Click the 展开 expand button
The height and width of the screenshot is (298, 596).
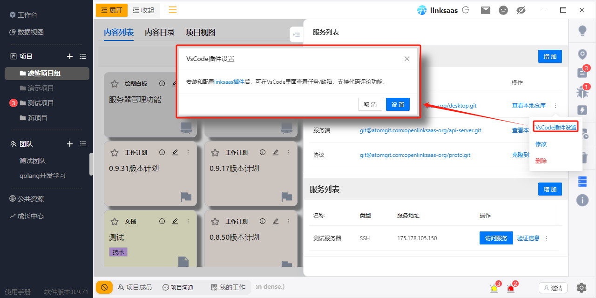point(112,10)
